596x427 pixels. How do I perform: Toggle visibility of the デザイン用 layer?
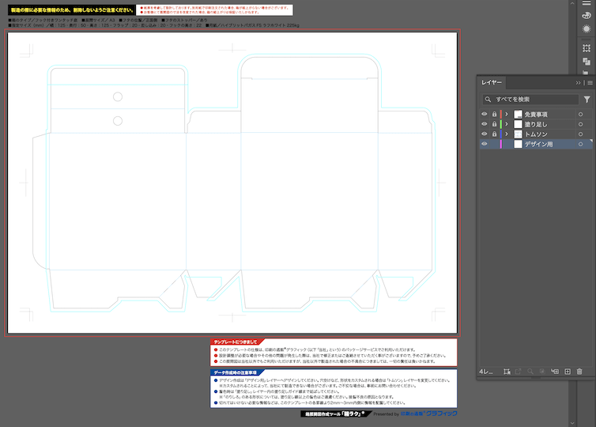[x=485, y=145]
